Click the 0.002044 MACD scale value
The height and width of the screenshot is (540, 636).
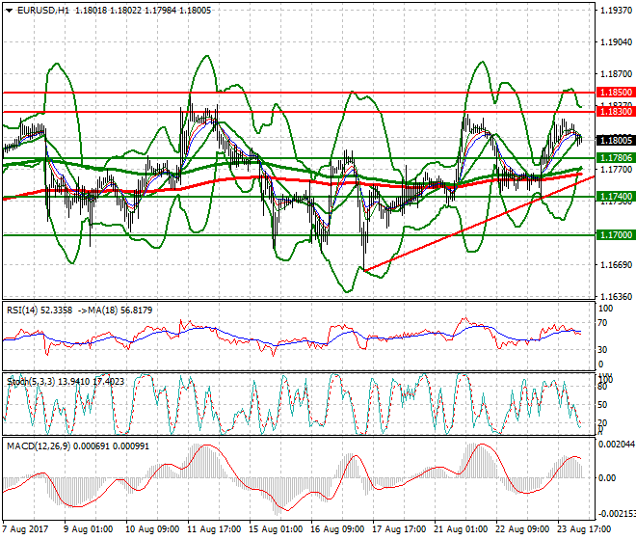click(x=615, y=445)
